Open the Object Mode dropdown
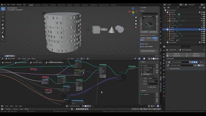 point(11,59)
